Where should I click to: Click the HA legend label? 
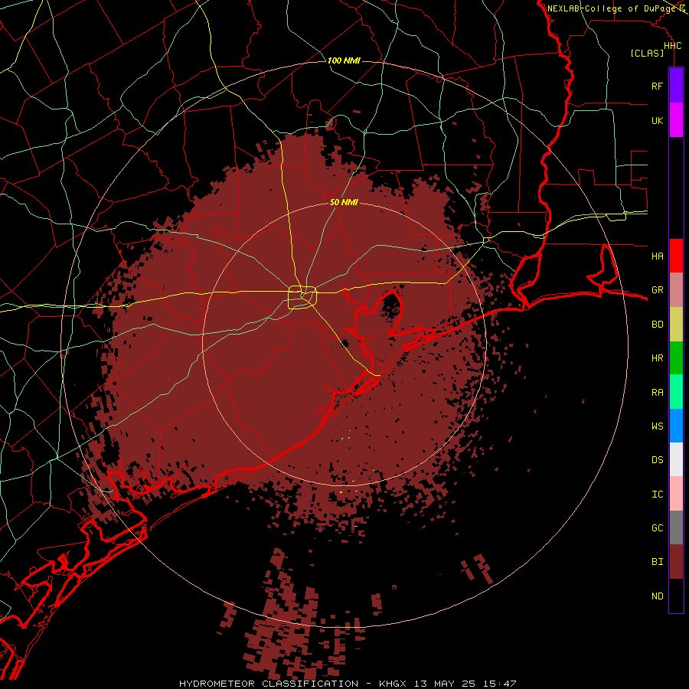pos(657,256)
